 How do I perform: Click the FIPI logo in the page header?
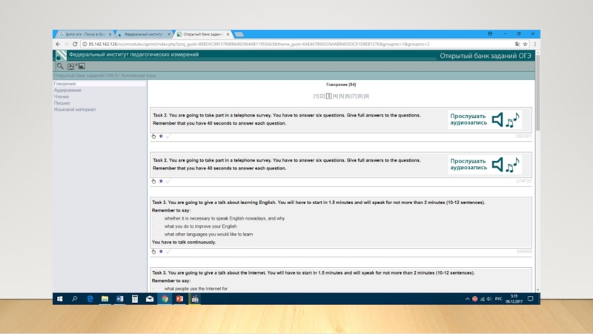pos(61,55)
